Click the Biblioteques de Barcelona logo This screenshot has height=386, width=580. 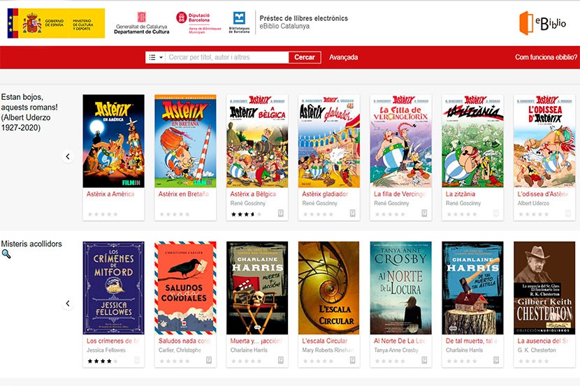click(239, 22)
